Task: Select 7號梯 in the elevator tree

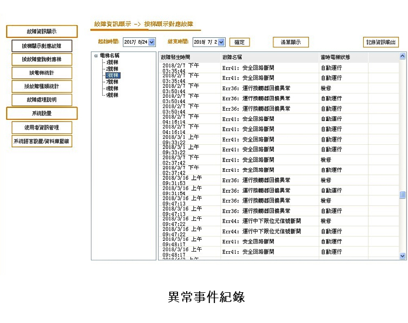Action: [112, 82]
